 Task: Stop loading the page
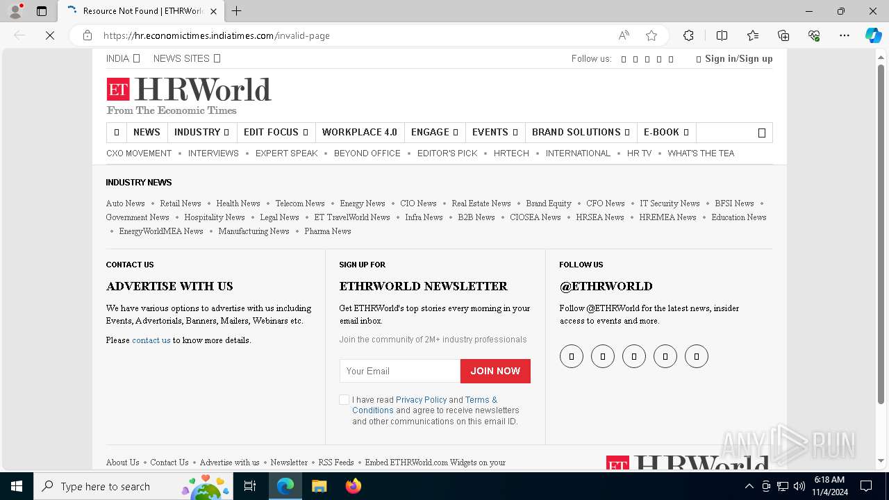click(50, 35)
